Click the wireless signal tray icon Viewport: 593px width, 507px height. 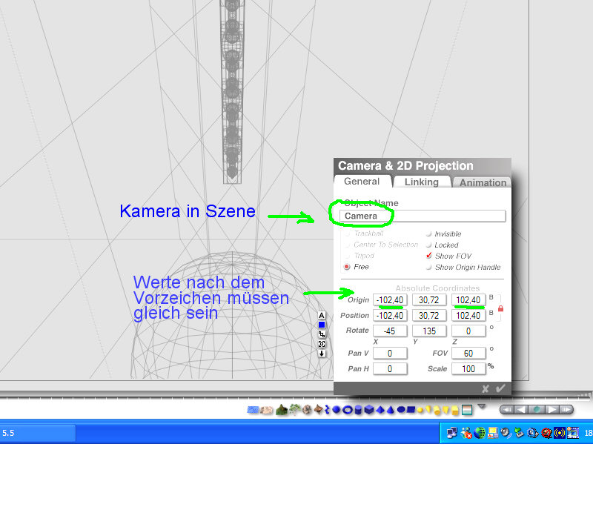coord(560,433)
